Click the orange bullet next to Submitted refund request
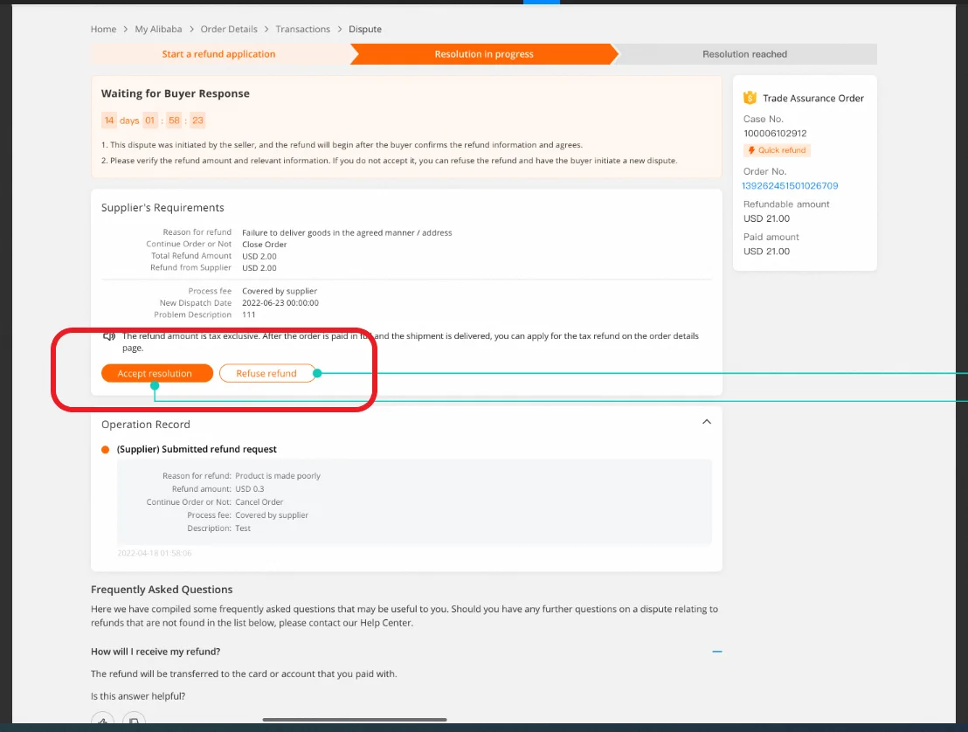This screenshot has width=968, height=732. point(105,449)
